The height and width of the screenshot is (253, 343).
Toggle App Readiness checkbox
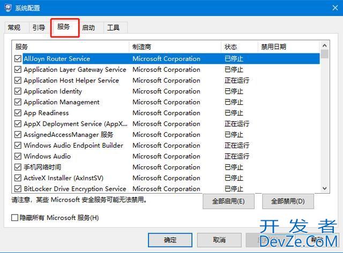point(18,113)
